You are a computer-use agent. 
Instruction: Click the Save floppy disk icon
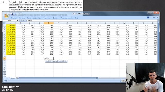coord(12,14)
